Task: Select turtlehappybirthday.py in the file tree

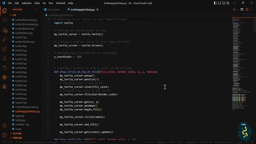Action: tap(28, 112)
